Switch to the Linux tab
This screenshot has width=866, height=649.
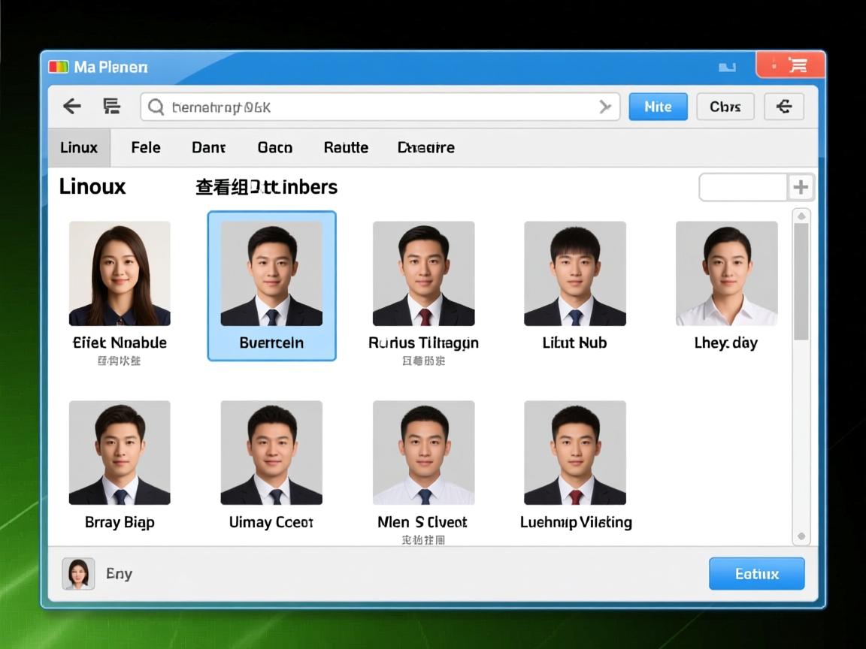pos(79,147)
